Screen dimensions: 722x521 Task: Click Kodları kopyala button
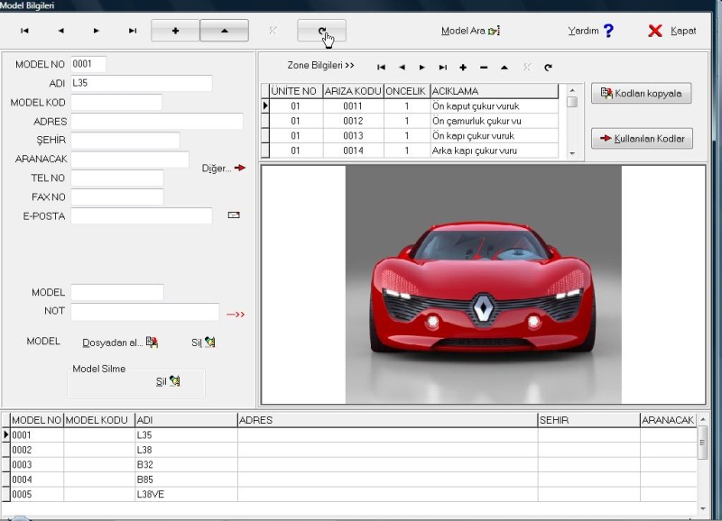click(642, 94)
